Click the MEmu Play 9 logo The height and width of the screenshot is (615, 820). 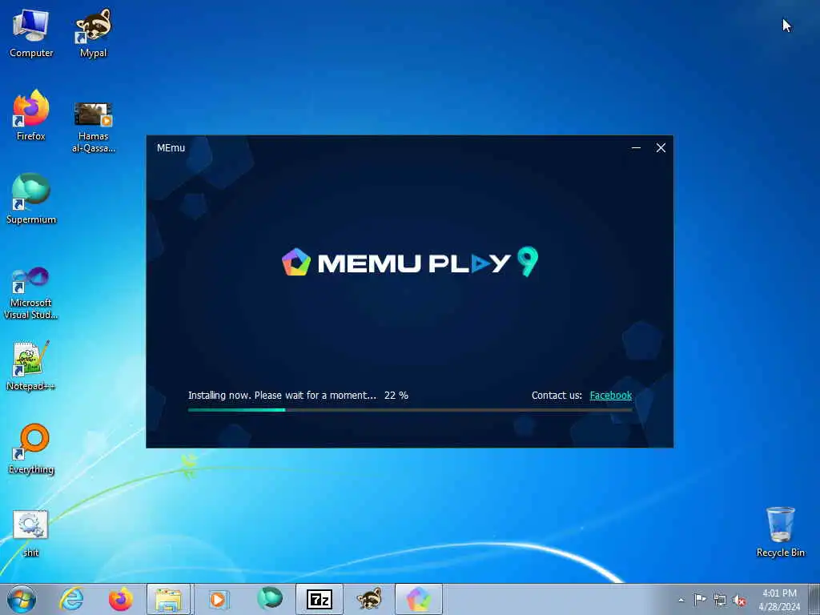(409, 262)
